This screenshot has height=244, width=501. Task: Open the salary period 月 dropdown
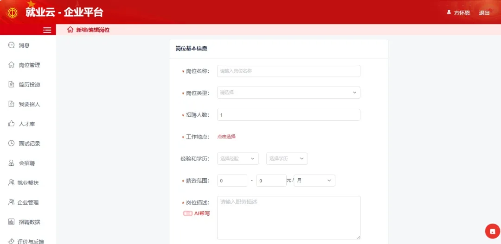(315, 181)
